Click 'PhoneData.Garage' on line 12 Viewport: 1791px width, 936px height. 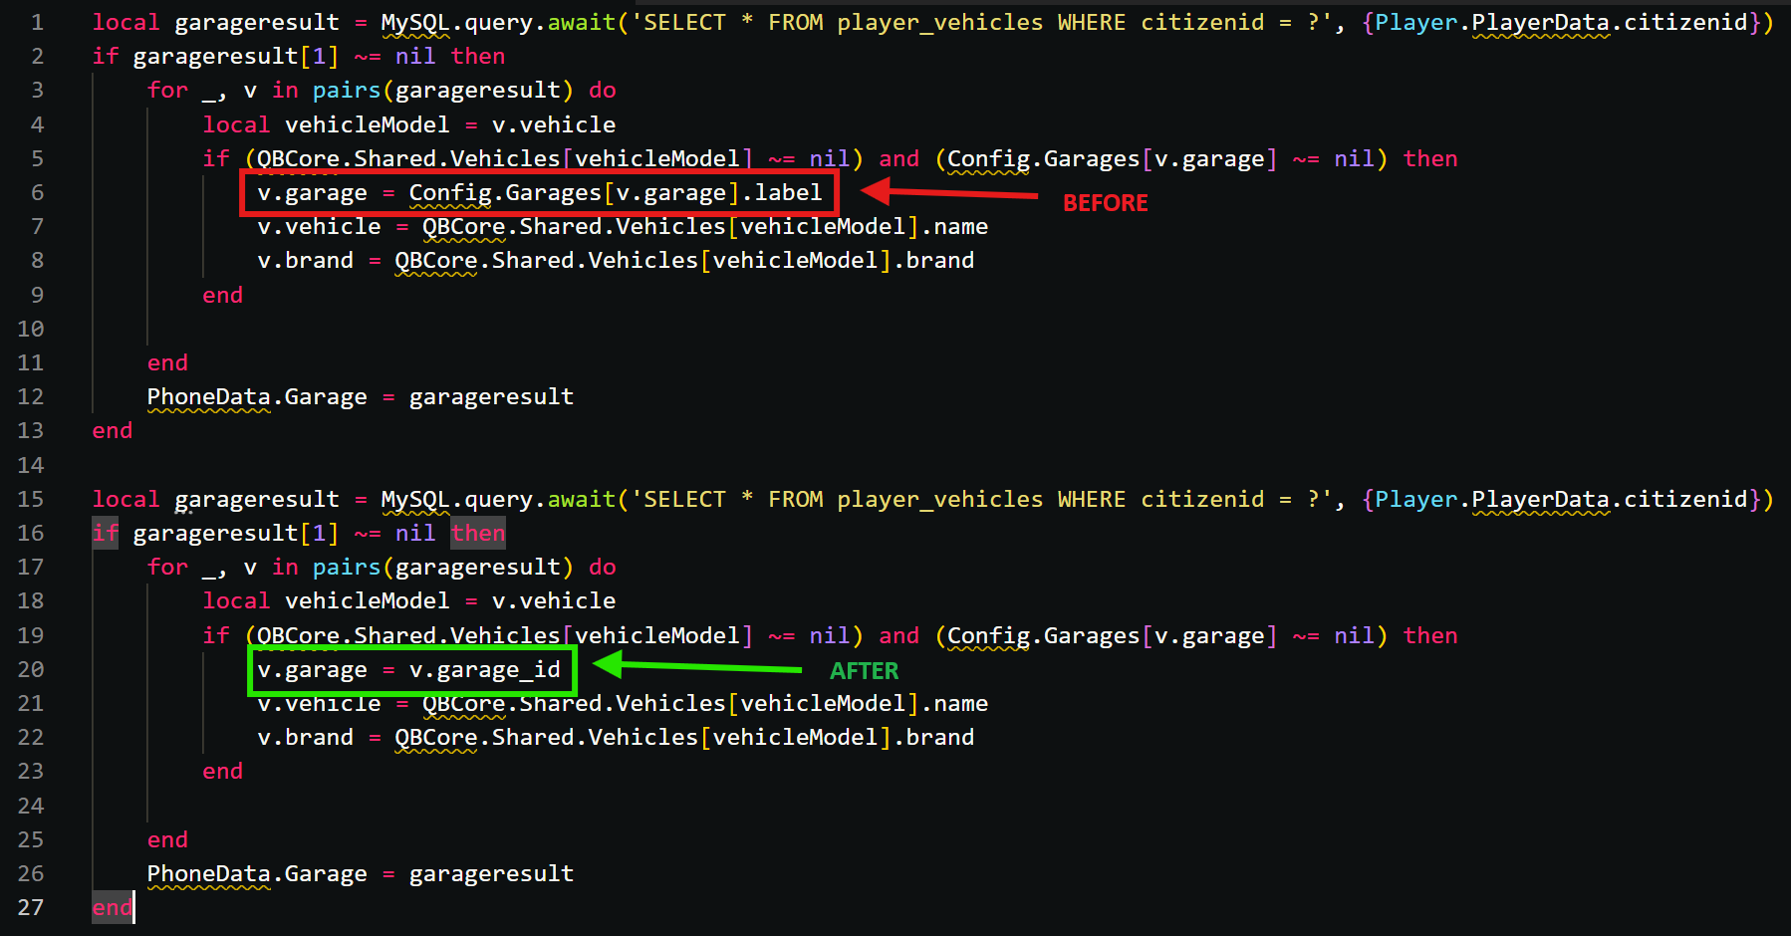pos(257,396)
